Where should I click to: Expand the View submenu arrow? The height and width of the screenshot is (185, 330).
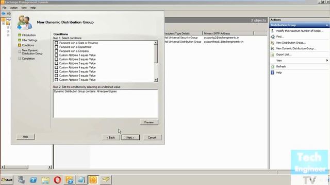coord(327,61)
